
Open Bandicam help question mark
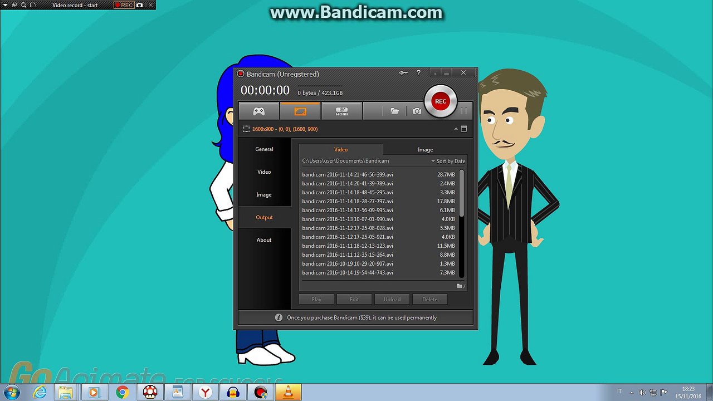click(418, 73)
